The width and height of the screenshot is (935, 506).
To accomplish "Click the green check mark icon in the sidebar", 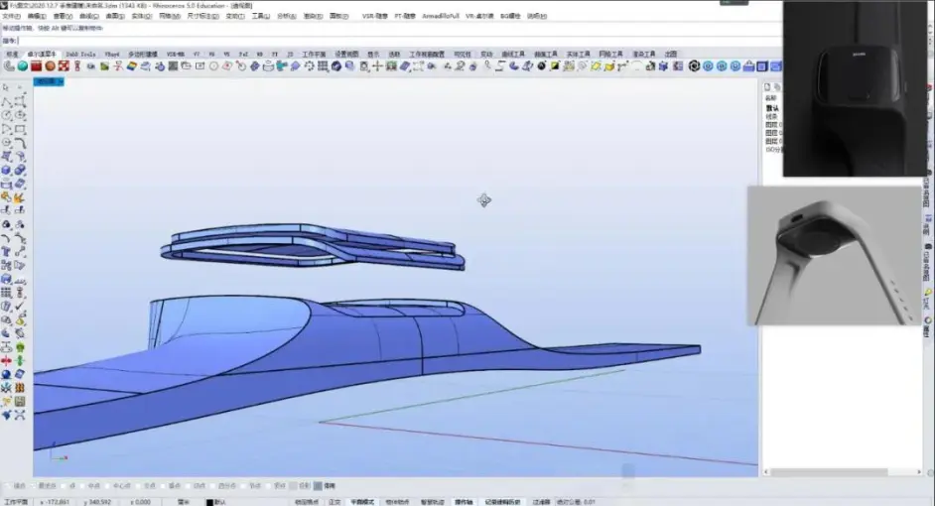I will pyautogui.click(x=20, y=306).
